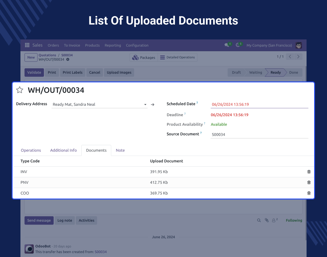Image resolution: width=327 pixels, height=257 pixels.
Task: Click the Upload Images button
Action: click(119, 72)
